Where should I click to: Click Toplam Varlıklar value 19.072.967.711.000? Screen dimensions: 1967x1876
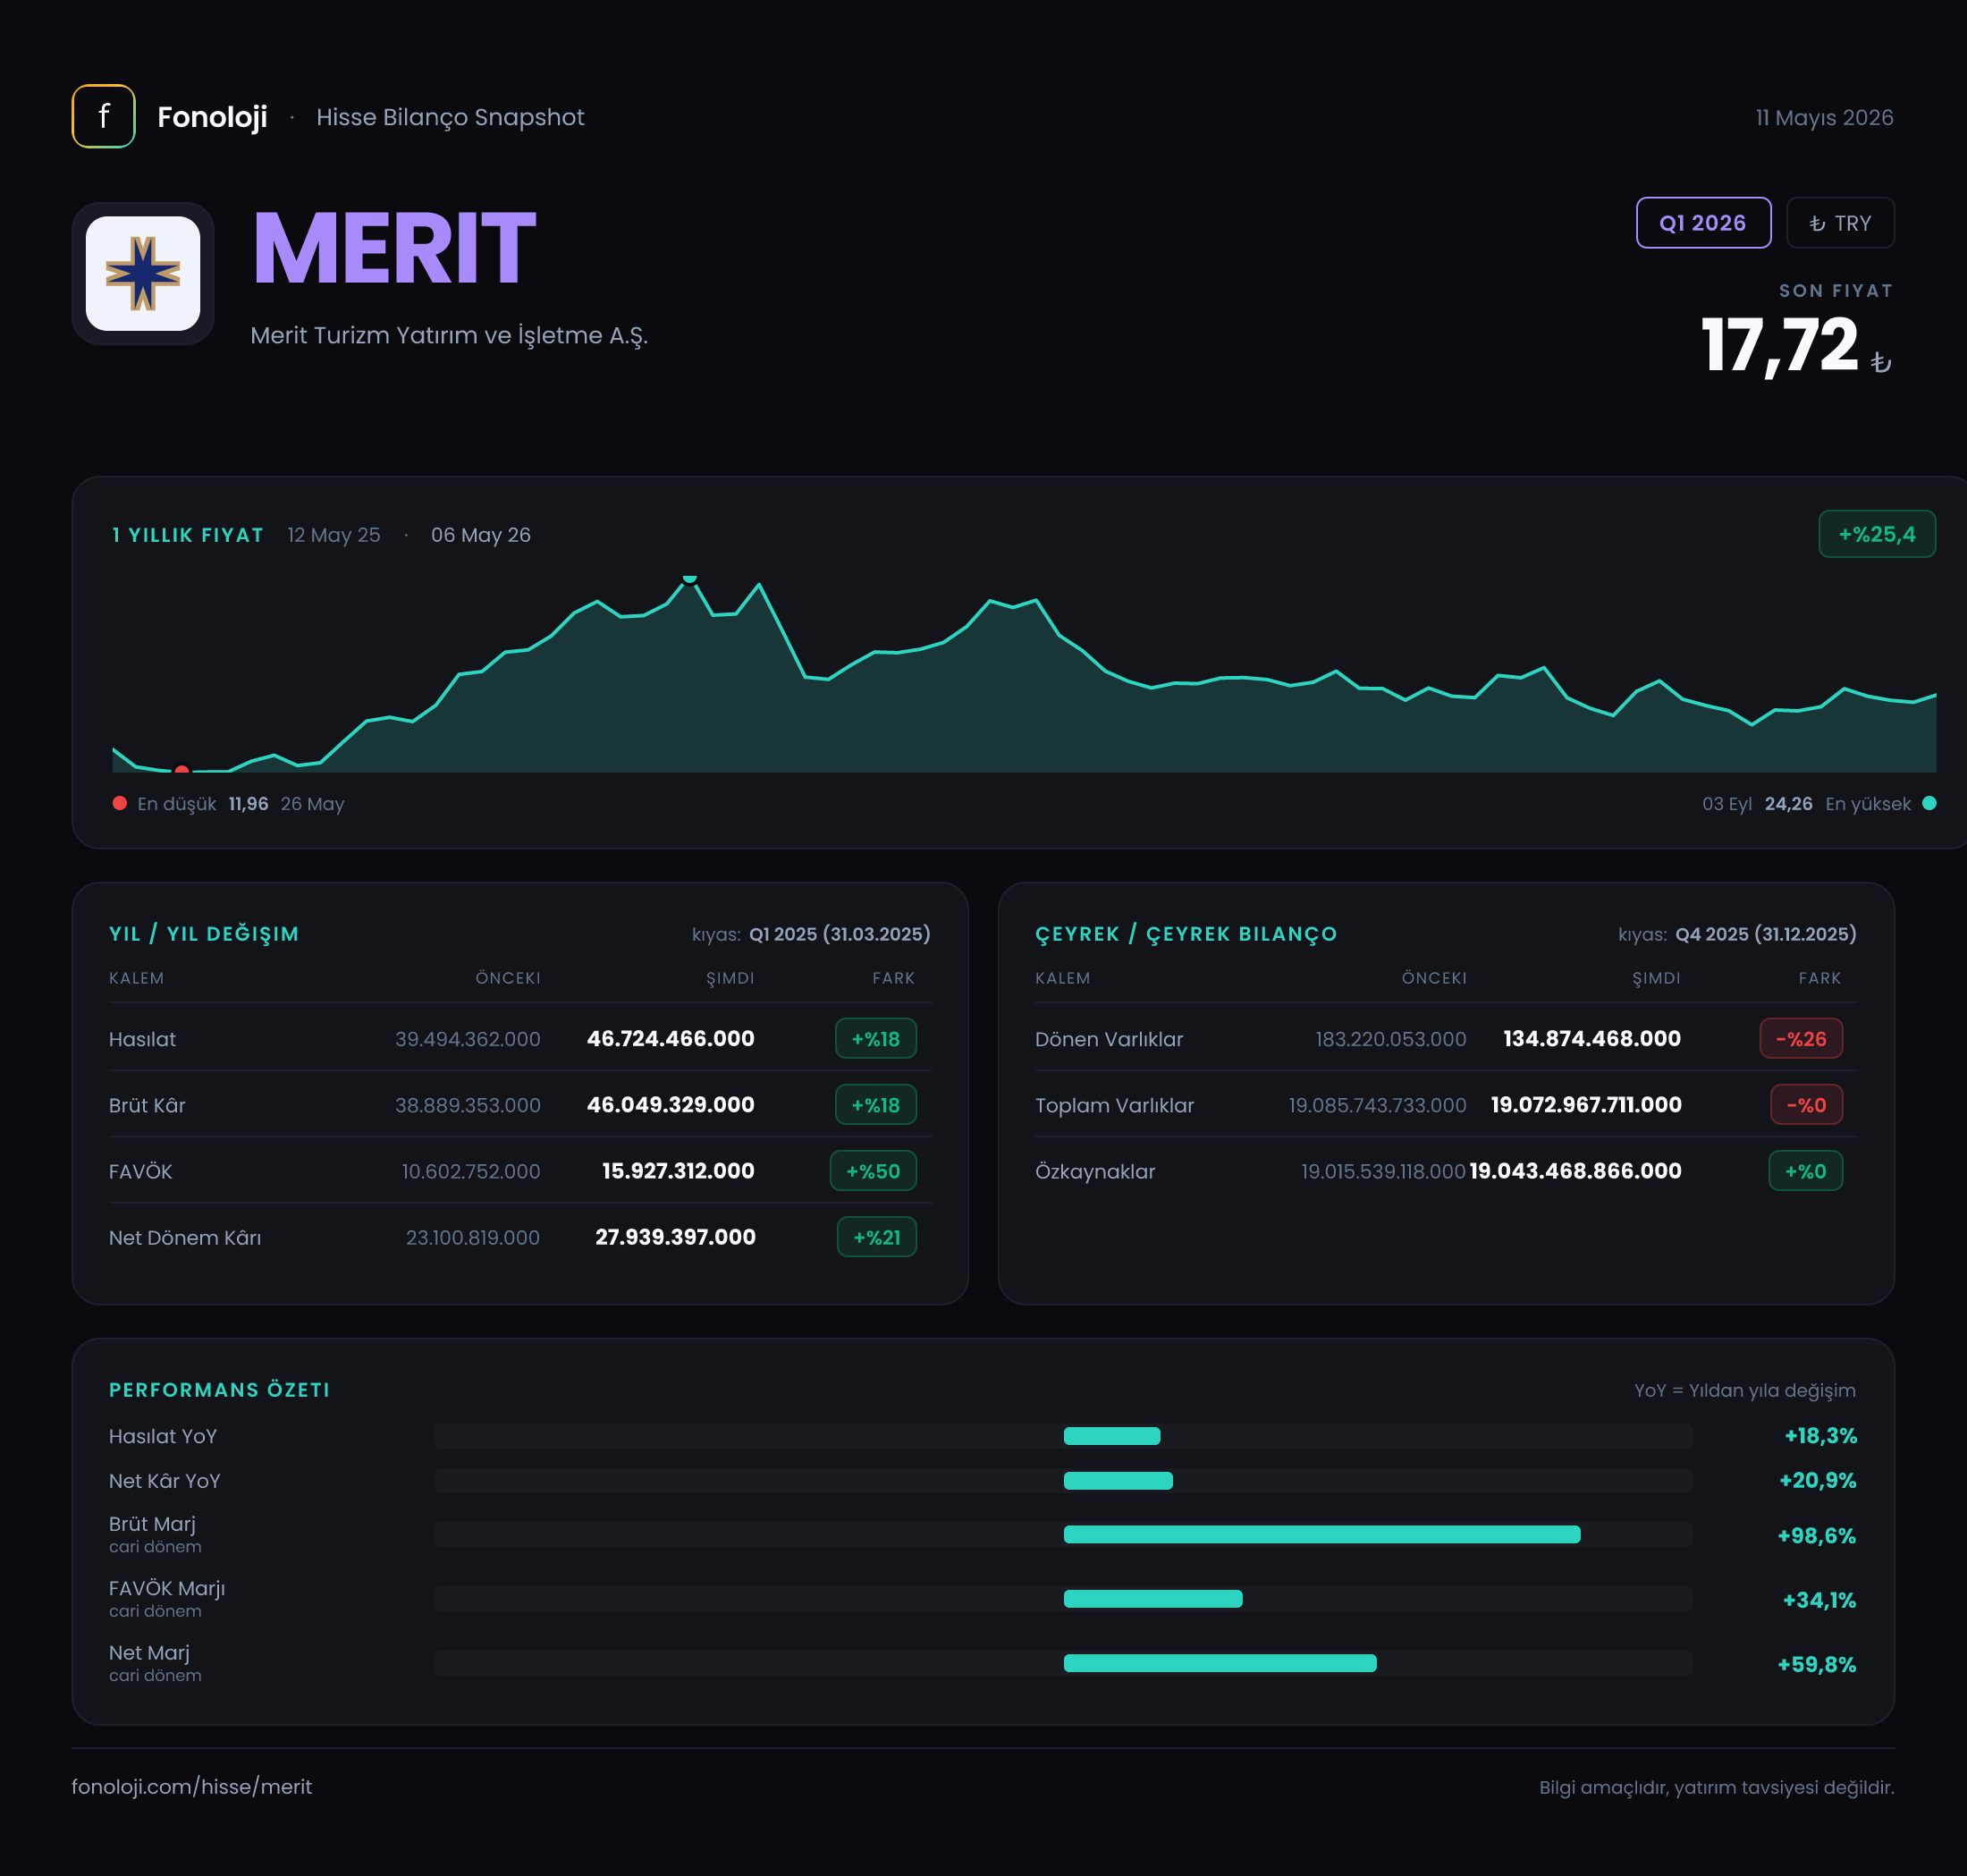(1586, 1104)
